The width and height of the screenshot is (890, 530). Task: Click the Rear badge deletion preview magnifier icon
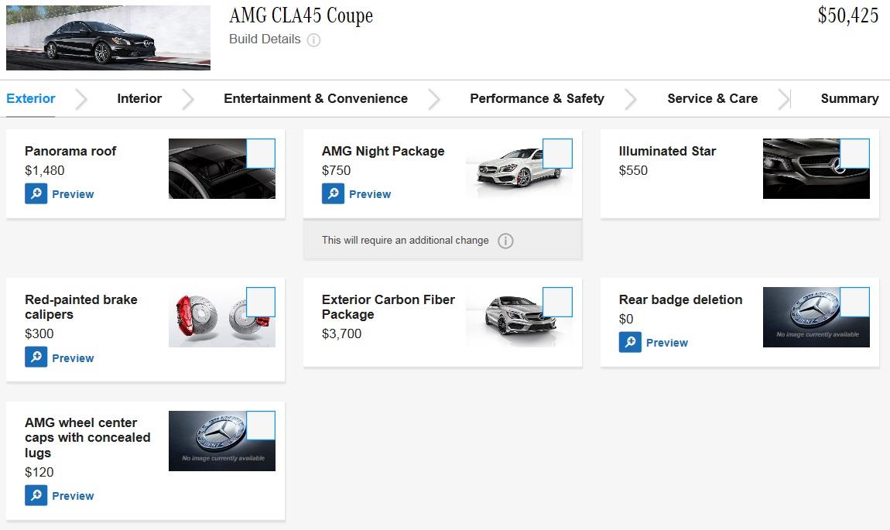point(630,342)
